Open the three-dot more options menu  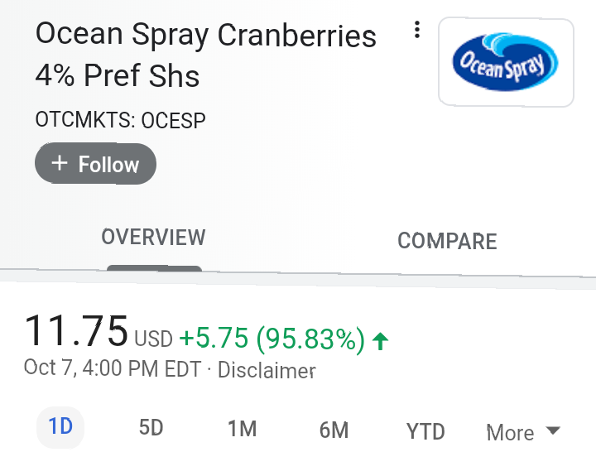(x=417, y=30)
